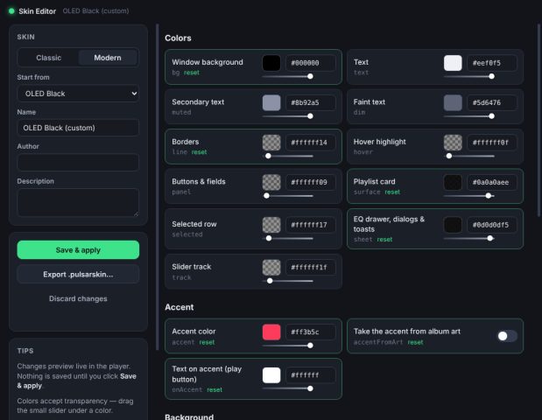Open Borders color swatch

coord(271,143)
